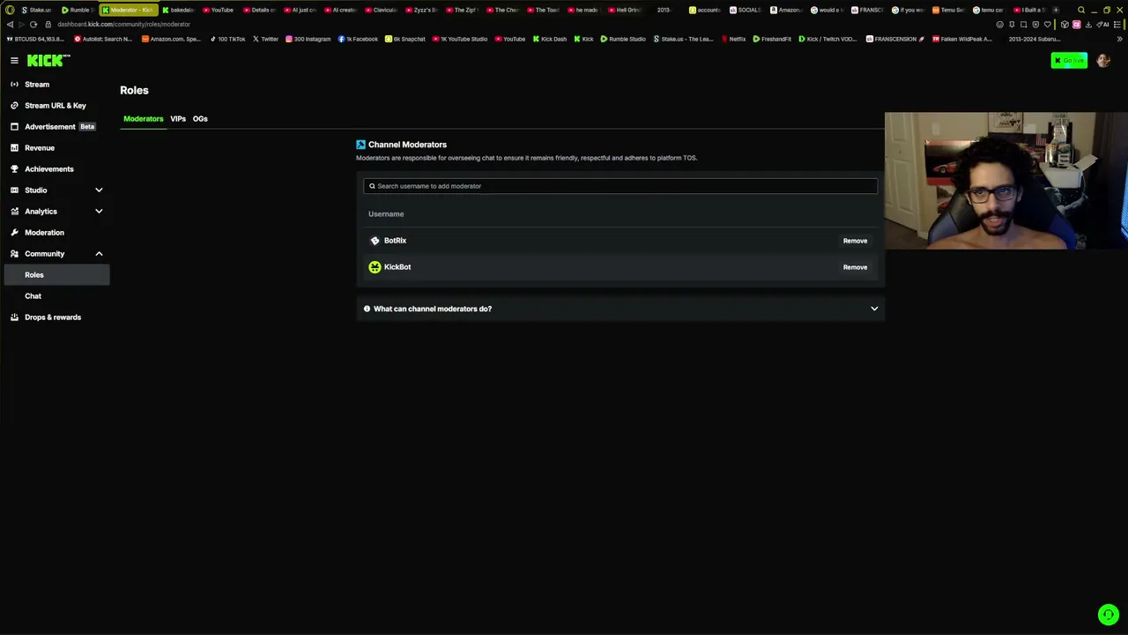Open the hamburger menu beside the Kick logo
The width and height of the screenshot is (1128, 635).
(14, 60)
